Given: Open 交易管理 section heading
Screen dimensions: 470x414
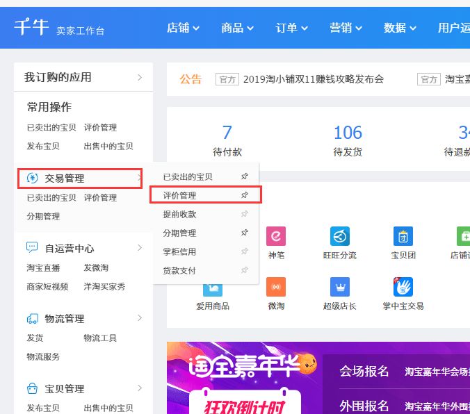Looking at the screenshot, I should [65, 179].
